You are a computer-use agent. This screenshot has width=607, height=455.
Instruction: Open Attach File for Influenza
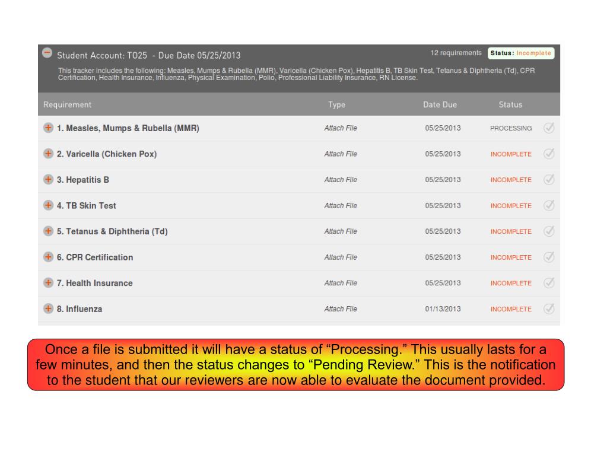coord(341,309)
